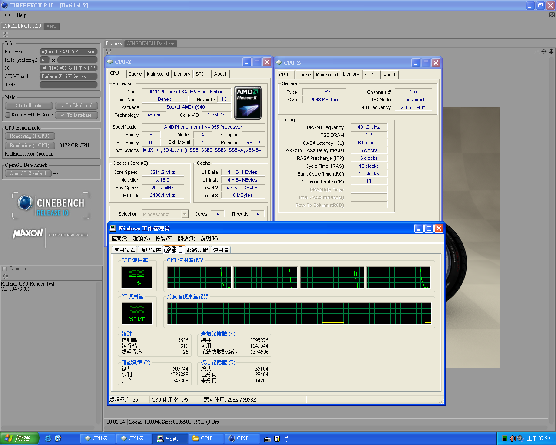Click the volume speaker tray icon

pyautogui.click(x=512, y=438)
